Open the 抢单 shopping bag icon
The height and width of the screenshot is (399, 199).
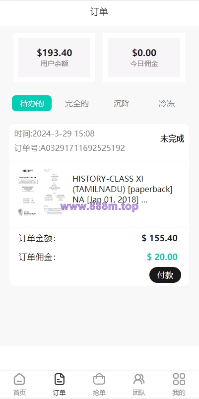99,379
